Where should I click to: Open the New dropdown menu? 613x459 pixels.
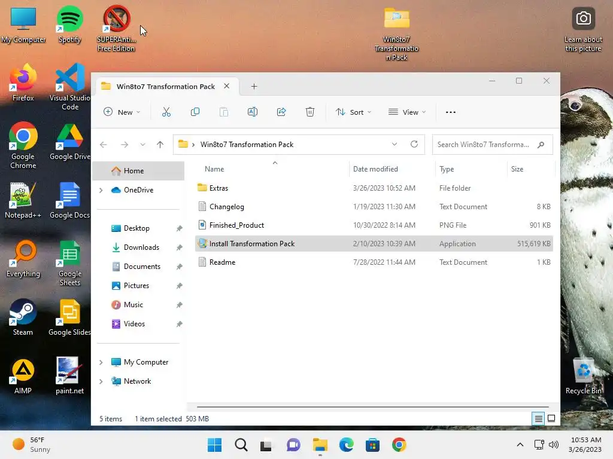122,112
